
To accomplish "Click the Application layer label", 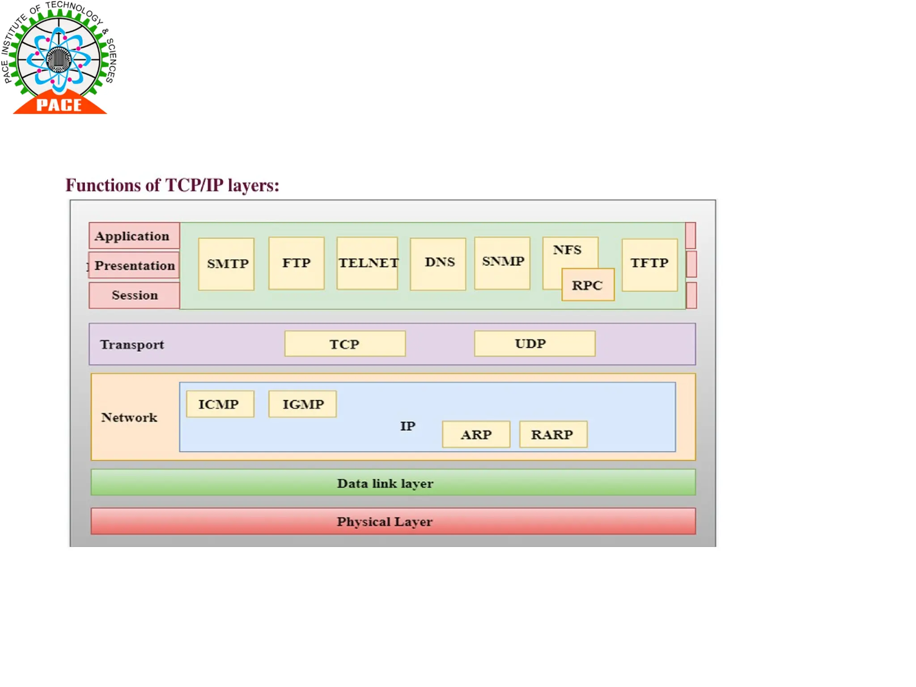I will pos(133,236).
